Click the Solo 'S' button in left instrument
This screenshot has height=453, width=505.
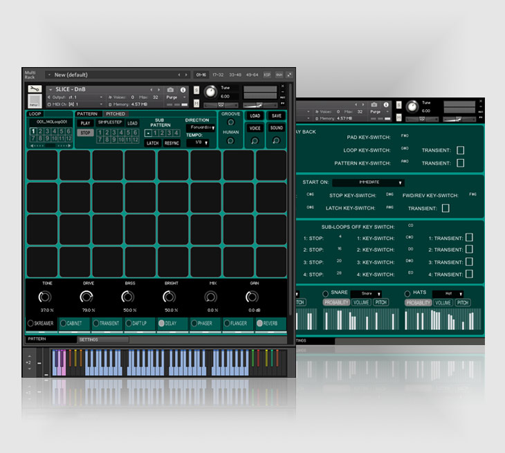[x=196, y=90]
